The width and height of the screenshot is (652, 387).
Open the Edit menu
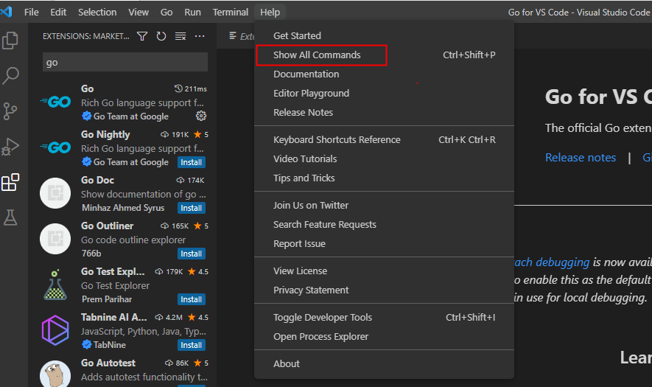click(58, 12)
